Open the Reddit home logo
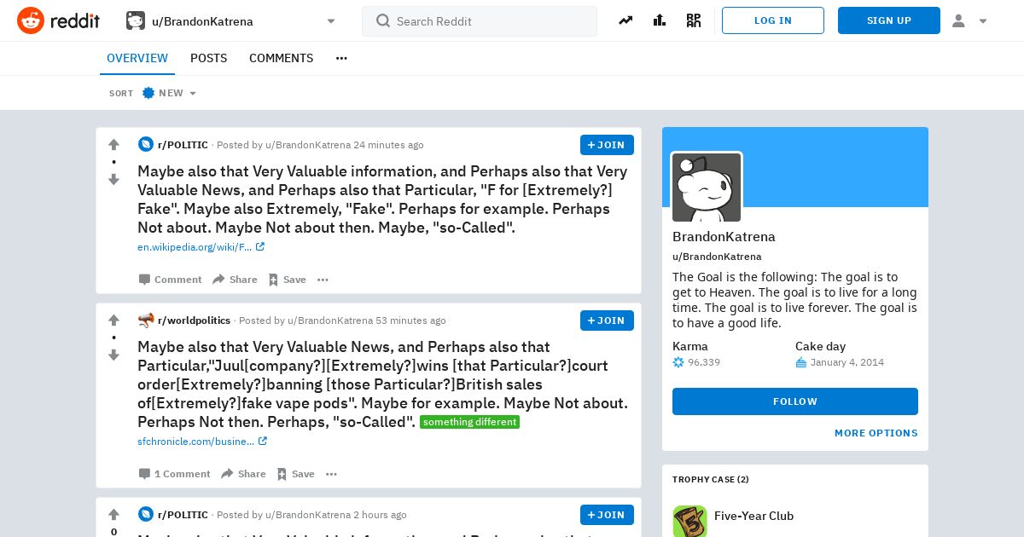 coord(58,20)
